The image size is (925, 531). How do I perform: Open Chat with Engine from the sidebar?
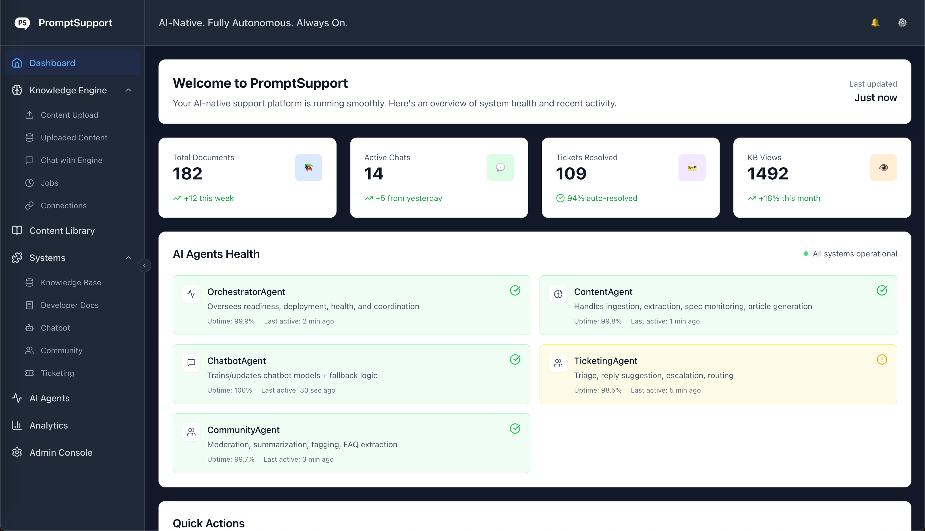71,160
